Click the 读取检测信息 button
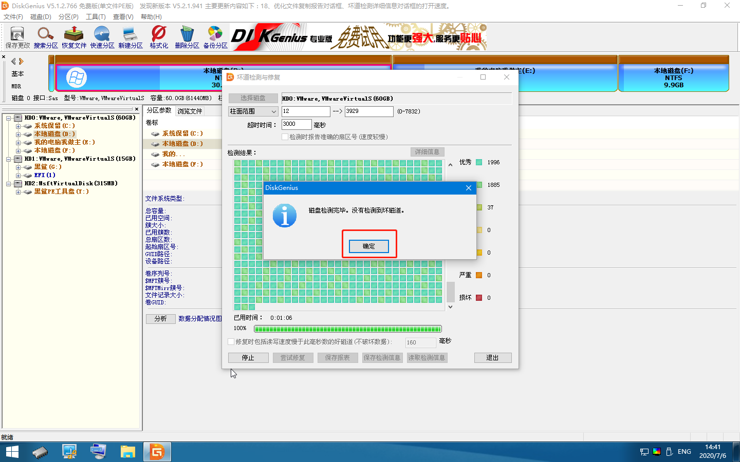The height and width of the screenshot is (462, 740). (x=427, y=358)
